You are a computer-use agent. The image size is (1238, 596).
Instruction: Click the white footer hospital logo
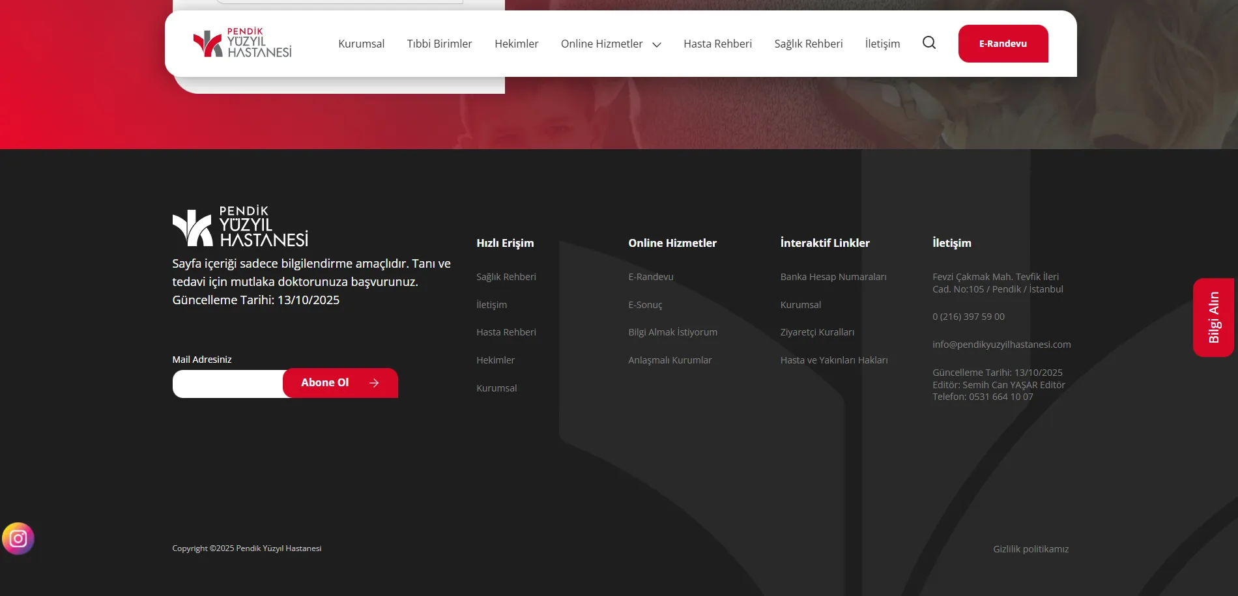pyautogui.click(x=240, y=227)
